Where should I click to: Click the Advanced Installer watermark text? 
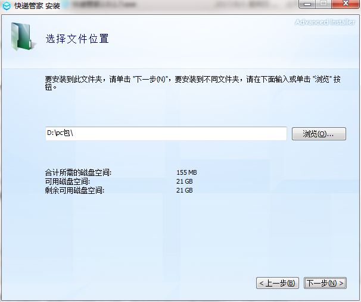pos(325,23)
